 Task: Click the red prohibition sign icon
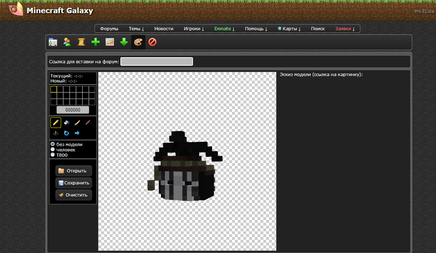click(152, 42)
